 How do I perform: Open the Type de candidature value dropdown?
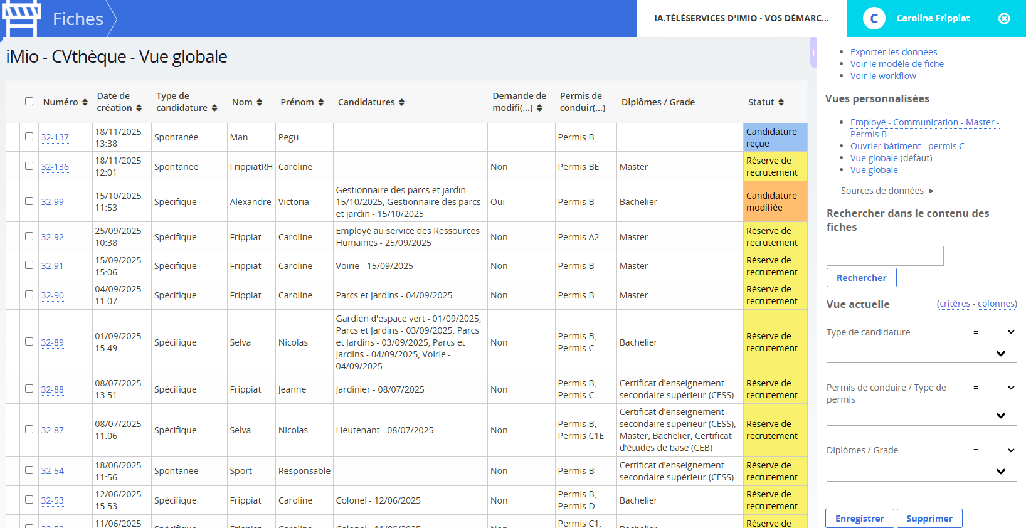tap(921, 354)
